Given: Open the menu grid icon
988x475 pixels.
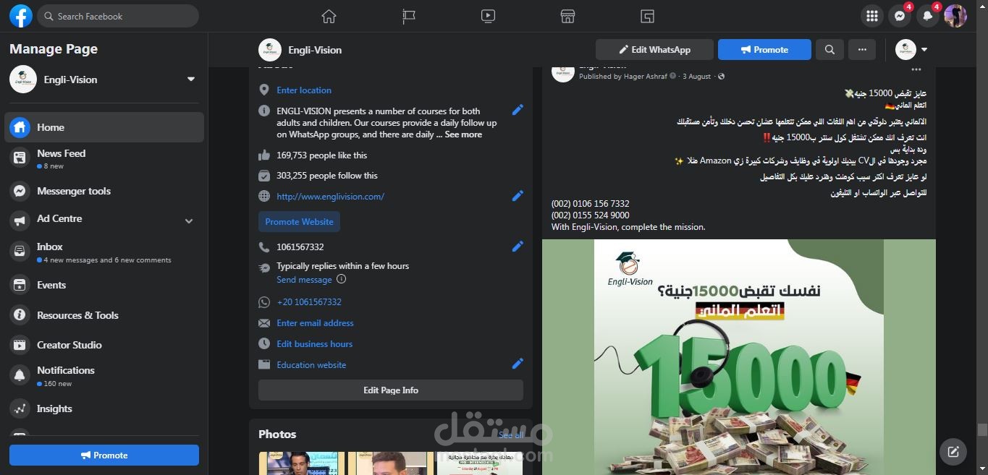Looking at the screenshot, I should 872,16.
